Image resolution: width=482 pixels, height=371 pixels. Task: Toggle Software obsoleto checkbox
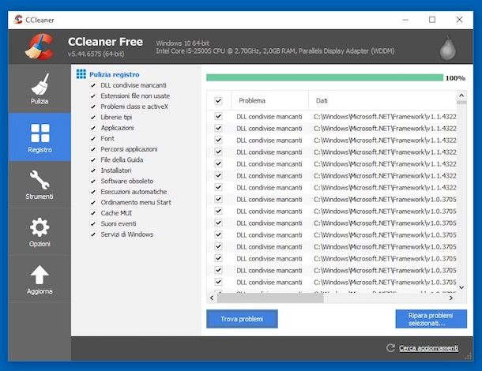[x=92, y=182]
